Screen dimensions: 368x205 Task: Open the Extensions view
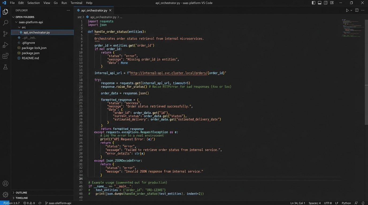coord(5,56)
